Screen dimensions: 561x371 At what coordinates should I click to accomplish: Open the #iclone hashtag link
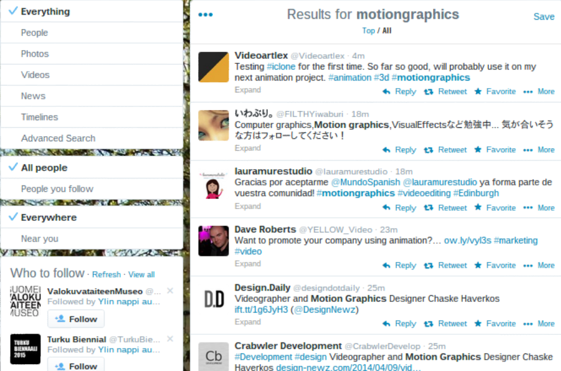point(281,67)
